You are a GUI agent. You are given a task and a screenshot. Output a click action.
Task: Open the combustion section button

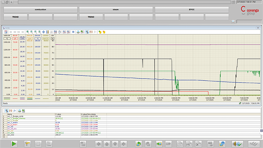40,10
